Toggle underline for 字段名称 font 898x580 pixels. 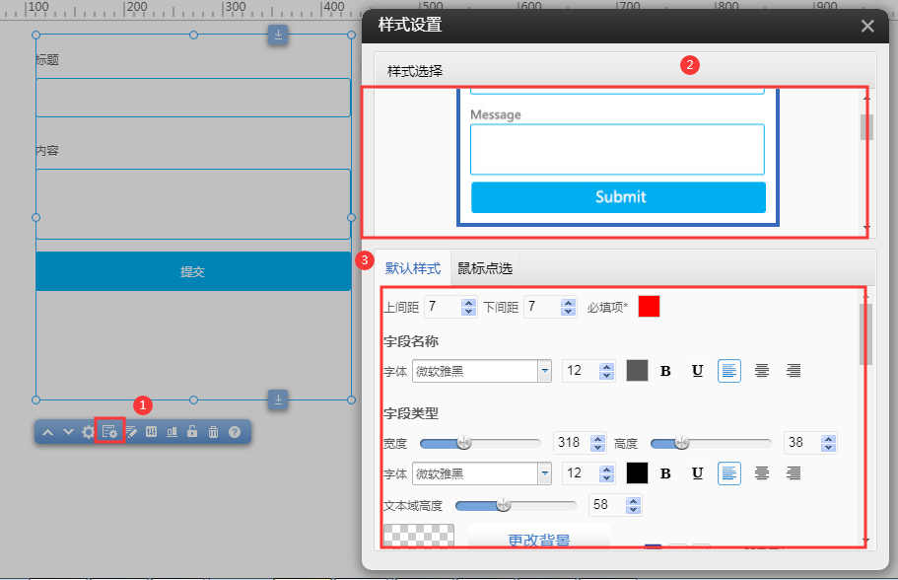[697, 371]
